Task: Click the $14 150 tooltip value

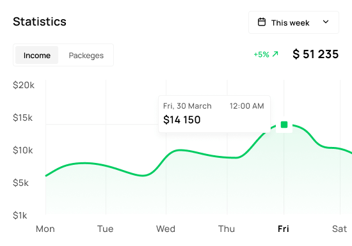Action: pyautogui.click(x=182, y=119)
